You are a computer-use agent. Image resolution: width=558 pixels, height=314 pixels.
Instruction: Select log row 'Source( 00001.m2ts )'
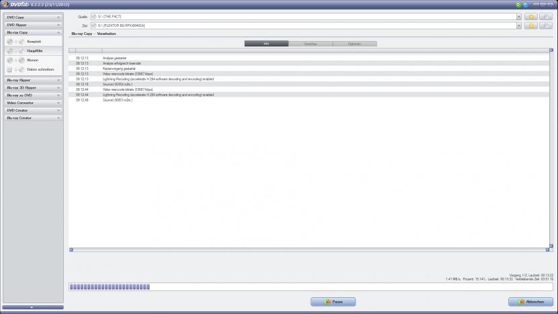309,100
